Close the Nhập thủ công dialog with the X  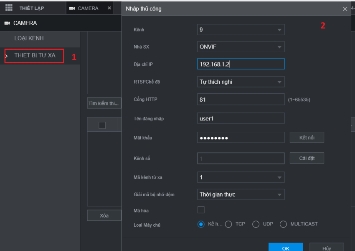(345, 8)
